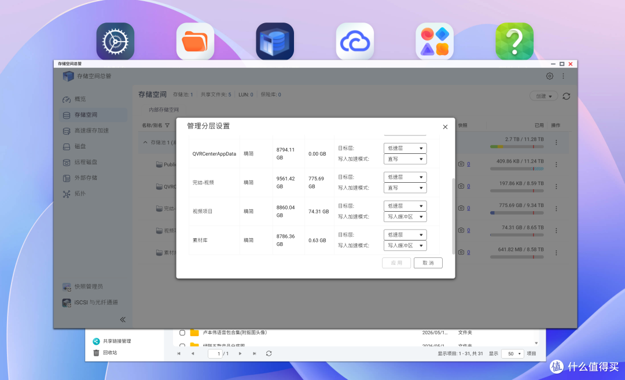Viewport: 625px width, 380px height.
Task: Jump to the first page in File Station
Action: 179,353
